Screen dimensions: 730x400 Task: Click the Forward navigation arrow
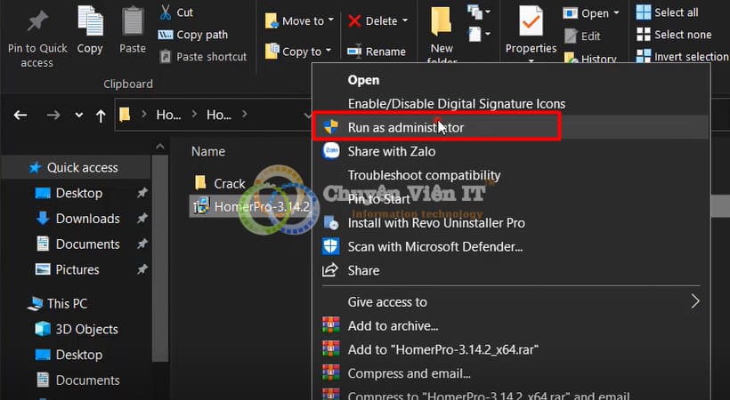pyautogui.click(x=53, y=115)
